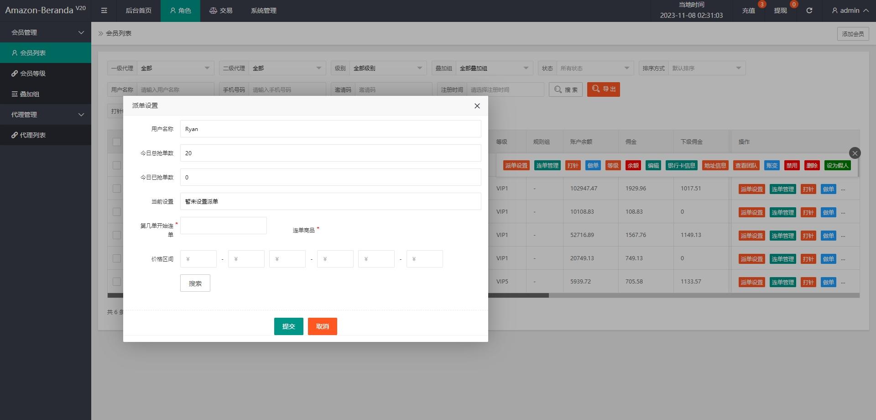
Task: Click 查看团队 in expanded action row
Action: [746, 165]
